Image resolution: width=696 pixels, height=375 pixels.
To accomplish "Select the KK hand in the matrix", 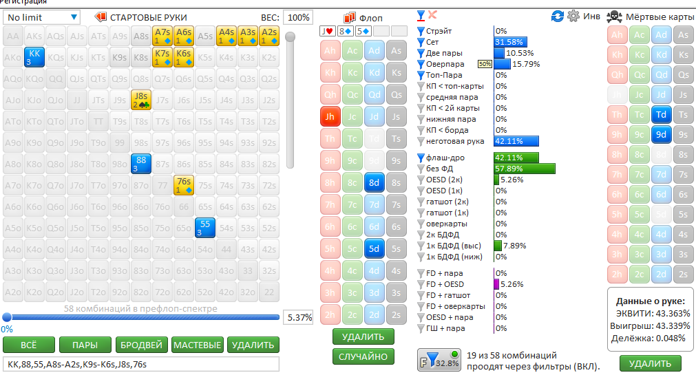I will tap(35, 56).
